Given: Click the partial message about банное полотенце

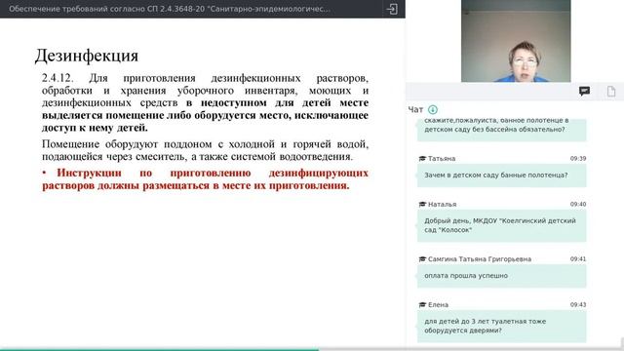Looking at the screenshot, I should [501, 130].
